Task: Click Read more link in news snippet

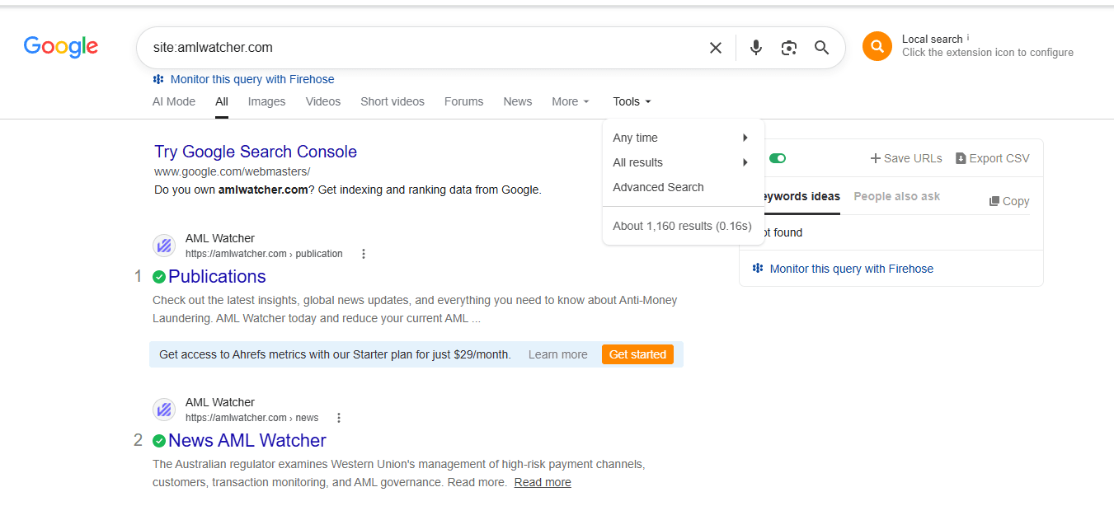Action: tap(543, 482)
